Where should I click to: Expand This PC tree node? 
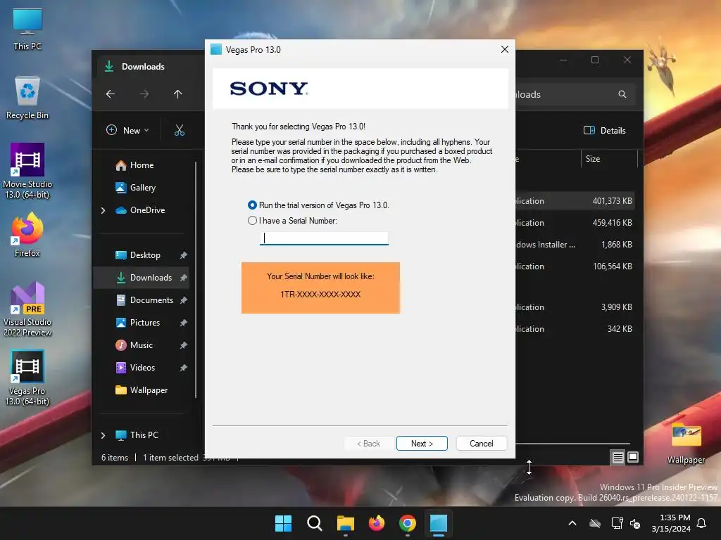pyautogui.click(x=103, y=435)
